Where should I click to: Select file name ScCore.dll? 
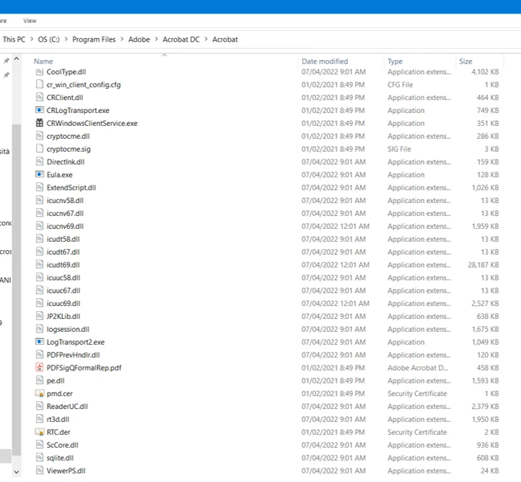[x=62, y=445]
